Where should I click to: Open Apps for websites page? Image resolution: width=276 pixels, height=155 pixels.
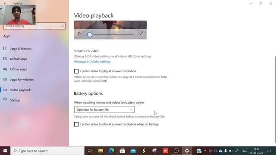[22, 80]
